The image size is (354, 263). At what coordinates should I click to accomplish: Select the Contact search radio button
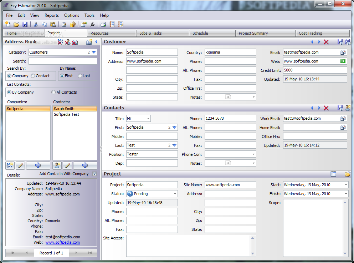[x=33, y=76]
